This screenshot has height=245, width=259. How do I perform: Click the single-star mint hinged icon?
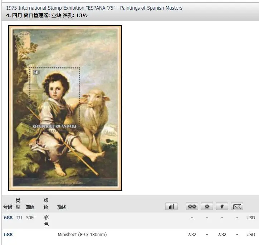207,206
